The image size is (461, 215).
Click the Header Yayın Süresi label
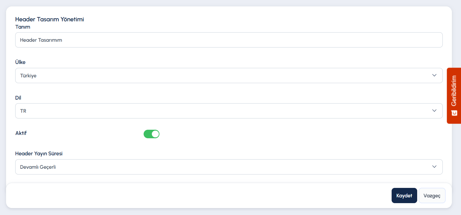[39, 153]
